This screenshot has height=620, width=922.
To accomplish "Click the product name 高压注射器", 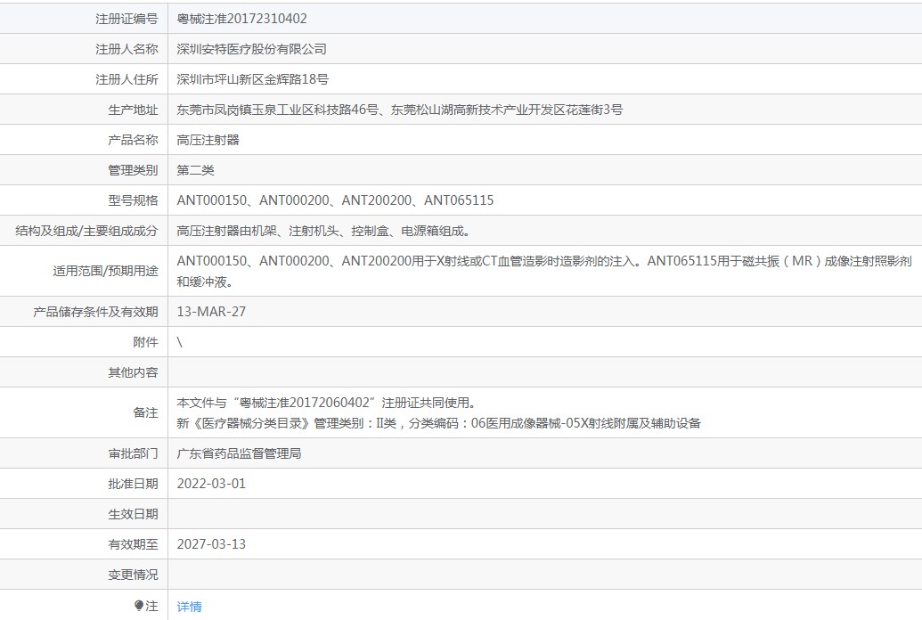I will coord(208,140).
